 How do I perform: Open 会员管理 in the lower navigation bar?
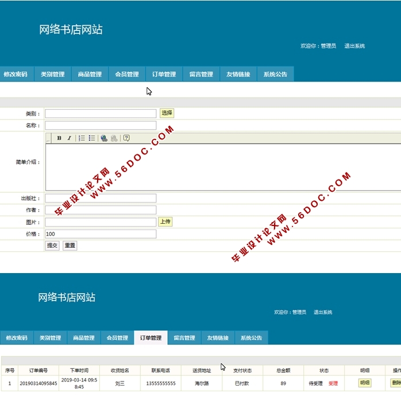(x=117, y=338)
